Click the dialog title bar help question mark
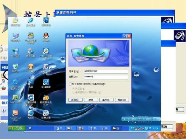 [x=124, y=36]
